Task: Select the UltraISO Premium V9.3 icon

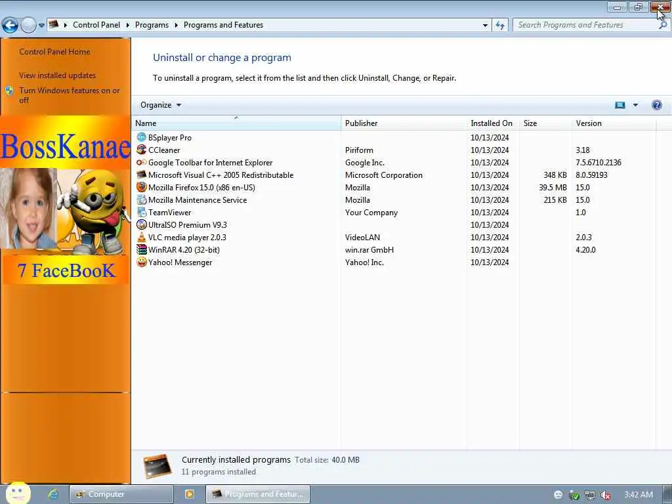Action: coord(142,224)
